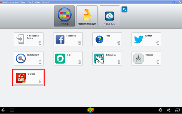
Task: Open the 看图猜成语 game icon
Action: click(99, 58)
